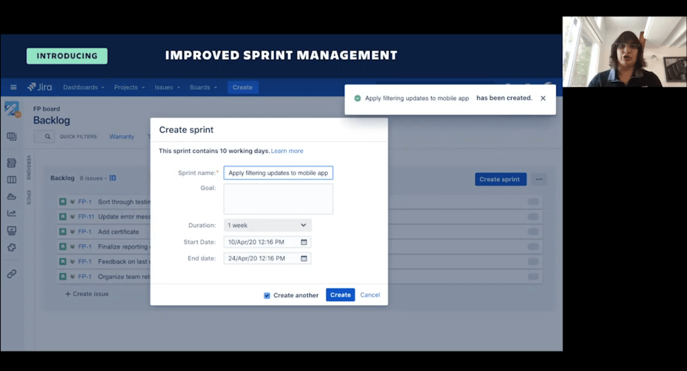Open the Dashboards dropdown menu
The height and width of the screenshot is (371, 687).
(x=83, y=87)
